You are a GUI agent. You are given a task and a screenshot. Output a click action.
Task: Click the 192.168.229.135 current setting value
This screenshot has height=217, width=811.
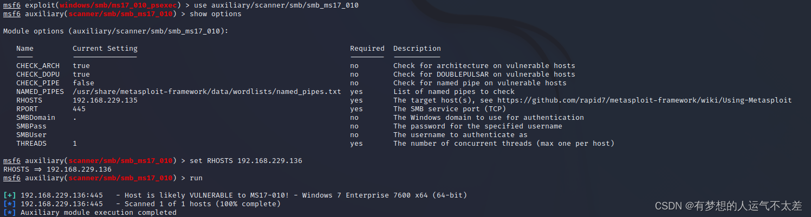[105, 100]
